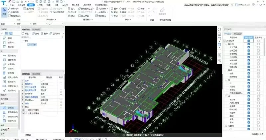Select 螺旋板(B) in navigation panel
Viewport: 266px width, 140px height.
(x=10, y=60)
